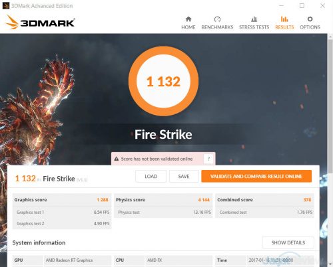Maximize the 3DMark window

[302, 5]
